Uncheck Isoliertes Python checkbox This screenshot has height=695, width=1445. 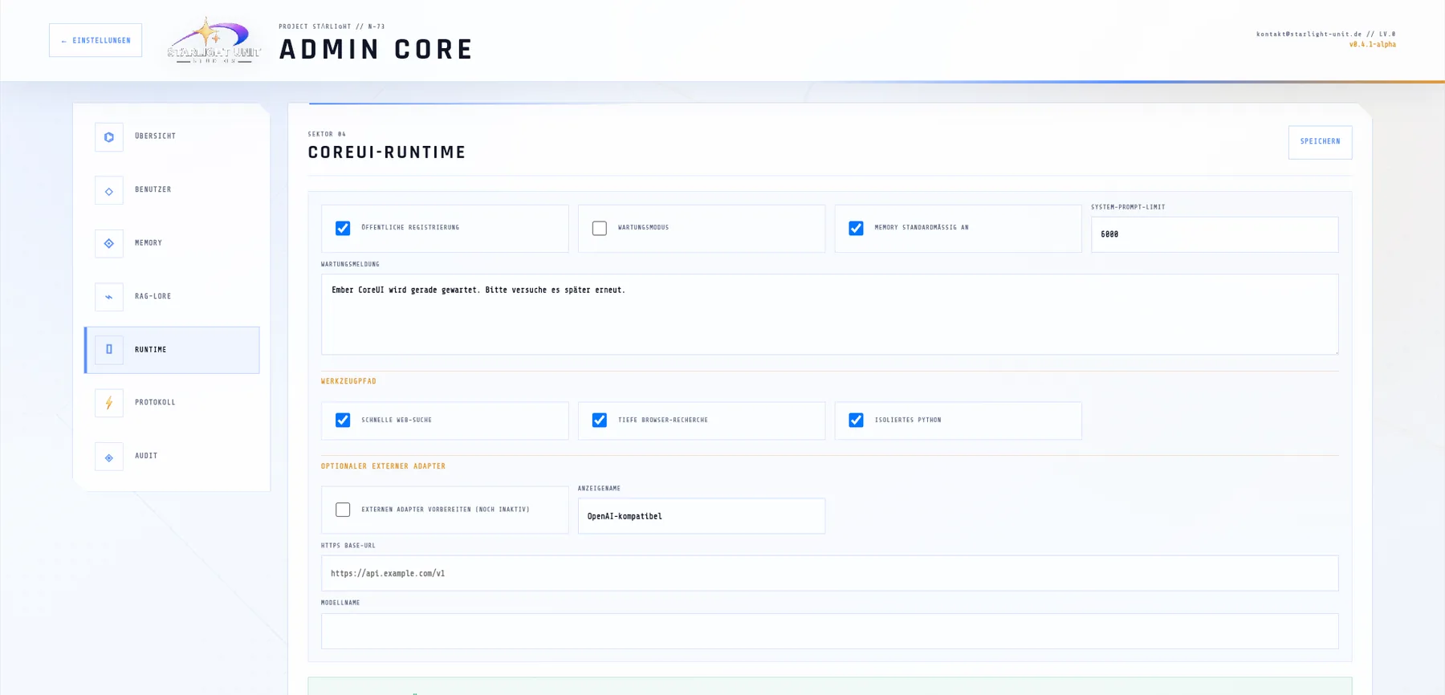(857, 421)
